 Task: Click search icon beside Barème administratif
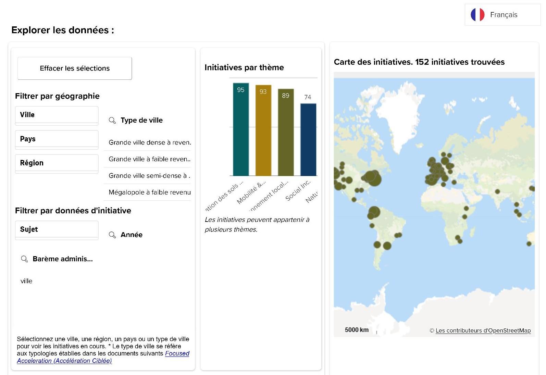coord(24,259)
